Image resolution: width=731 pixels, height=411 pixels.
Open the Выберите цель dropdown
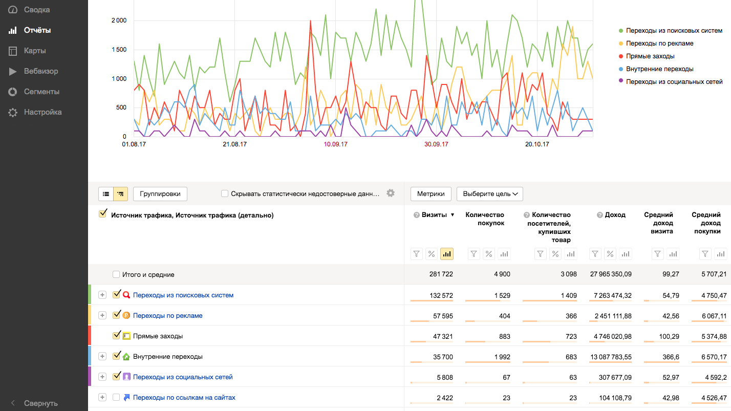[490, 194]
